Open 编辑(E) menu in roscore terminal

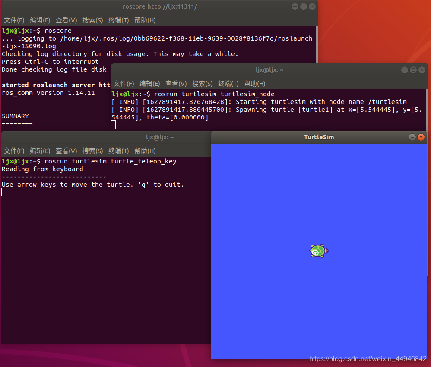click(40, 20)
